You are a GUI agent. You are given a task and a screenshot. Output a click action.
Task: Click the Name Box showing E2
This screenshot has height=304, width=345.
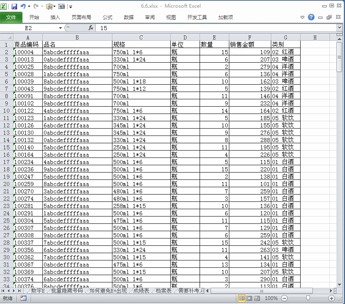click(x=29, y=28)
